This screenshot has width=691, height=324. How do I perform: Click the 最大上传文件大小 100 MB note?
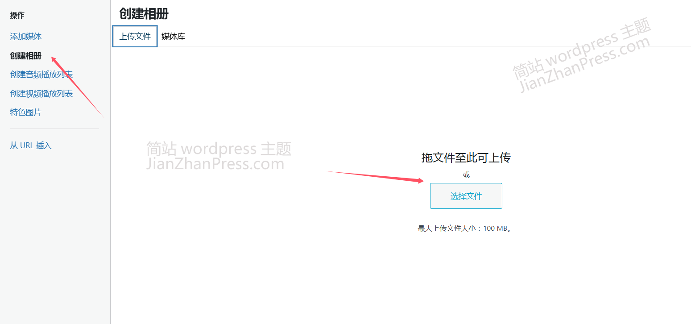pos(464,228)
